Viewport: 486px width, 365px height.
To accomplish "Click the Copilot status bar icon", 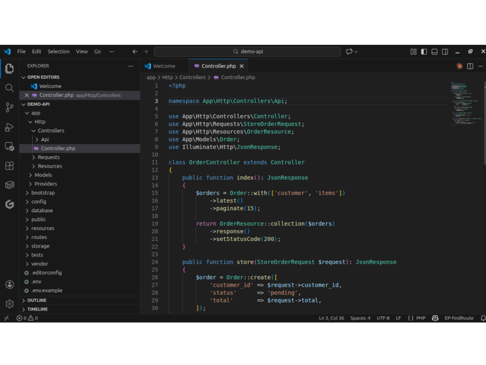I will click(x=435, y=318).
